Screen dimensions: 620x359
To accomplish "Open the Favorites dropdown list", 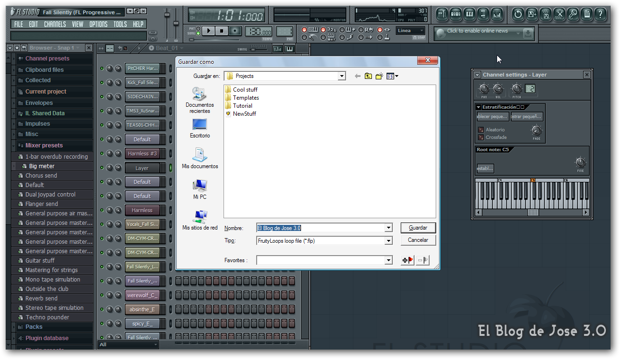I will [388, 260].
